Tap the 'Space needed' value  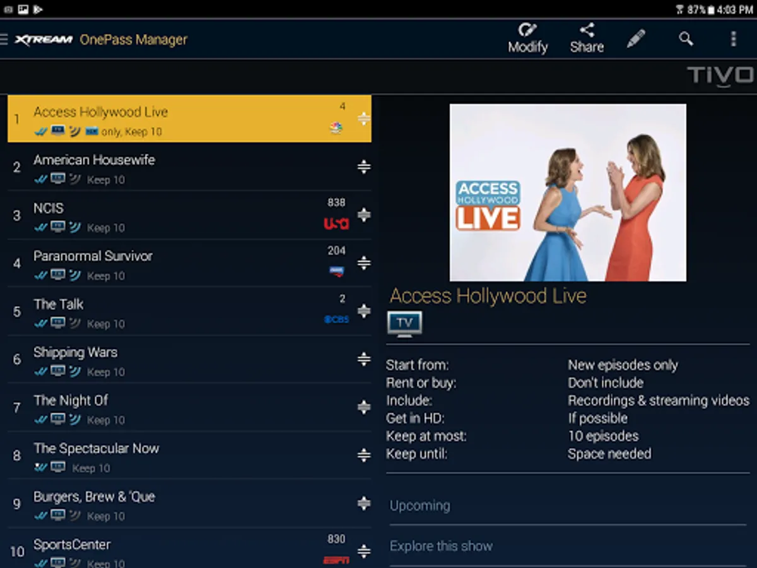click(609, 453)
